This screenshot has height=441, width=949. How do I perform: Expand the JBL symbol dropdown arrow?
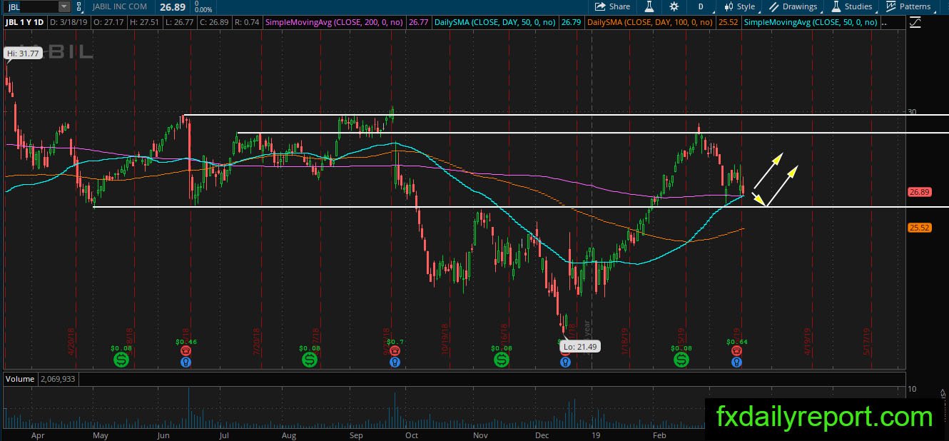point(64,6)
